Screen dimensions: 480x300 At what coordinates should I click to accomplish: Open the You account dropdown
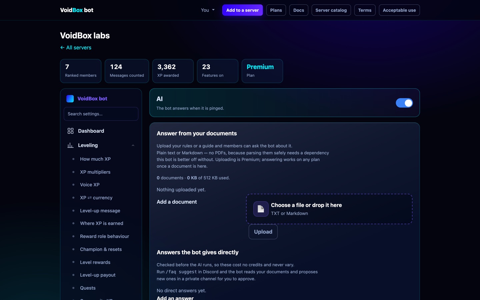pos(208,10)
